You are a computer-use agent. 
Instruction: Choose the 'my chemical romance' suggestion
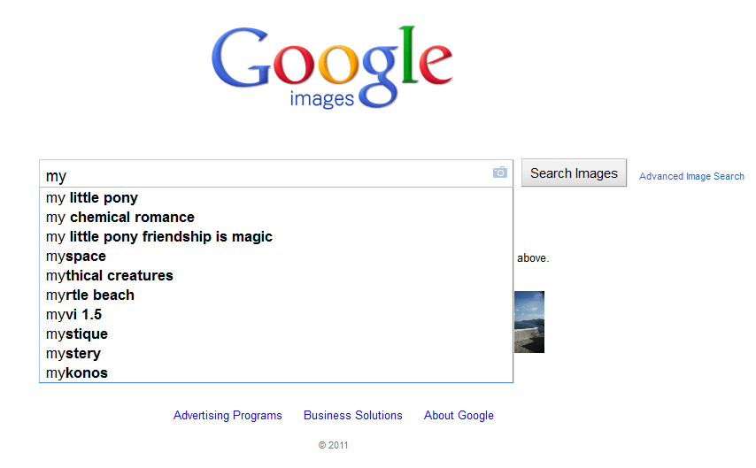click(x=120, y=218)
